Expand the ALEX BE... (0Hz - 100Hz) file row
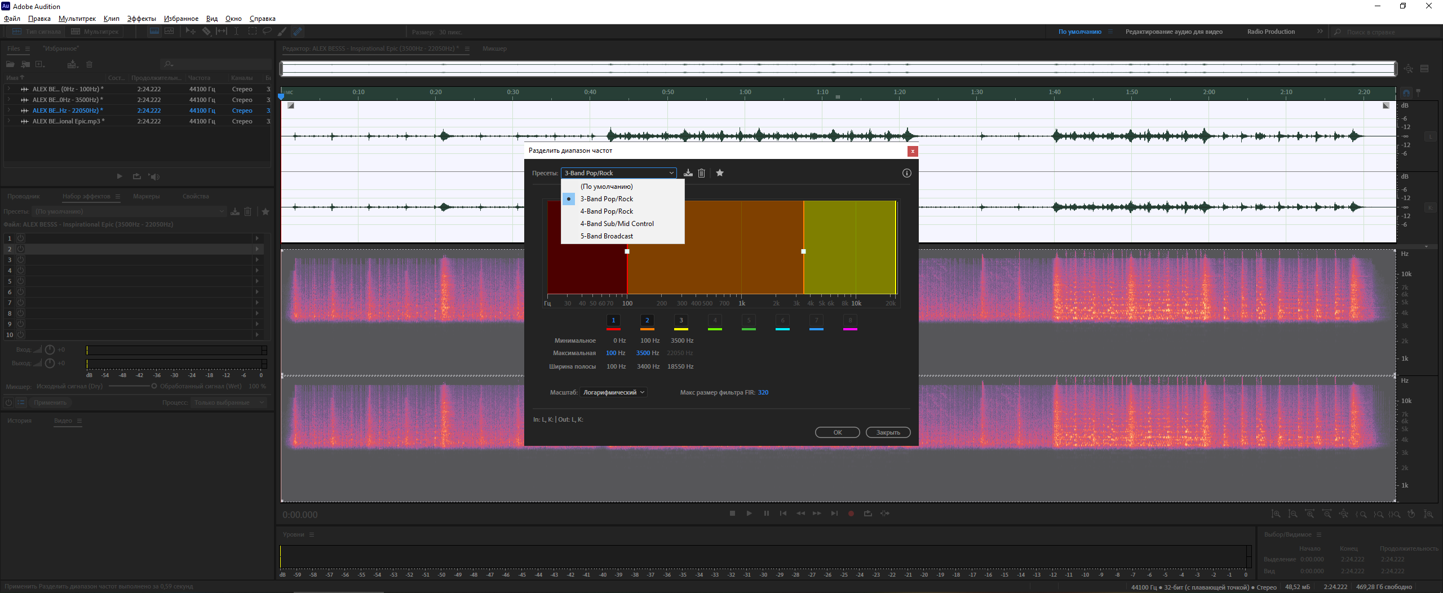 [8, 89]
